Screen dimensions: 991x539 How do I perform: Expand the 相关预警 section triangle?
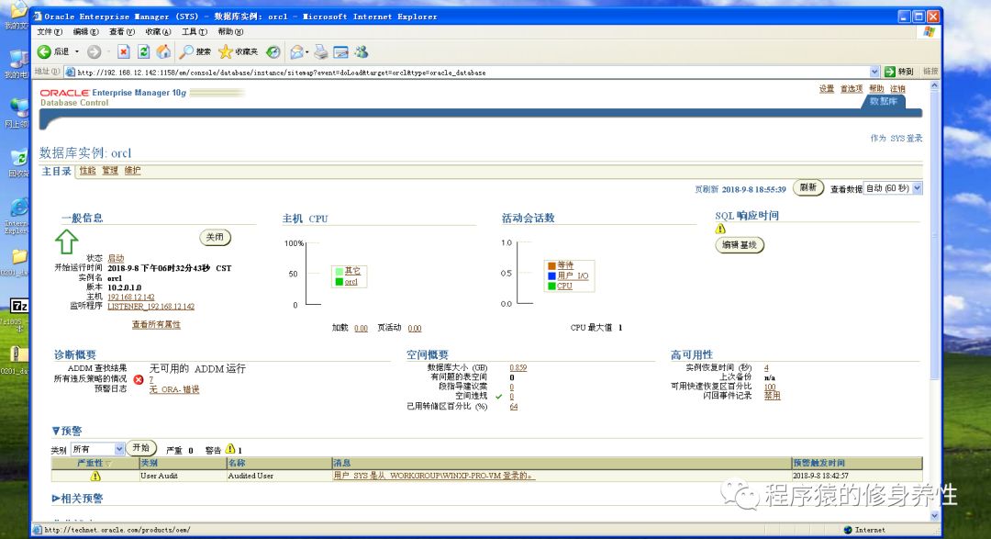[x=56, y=499]
